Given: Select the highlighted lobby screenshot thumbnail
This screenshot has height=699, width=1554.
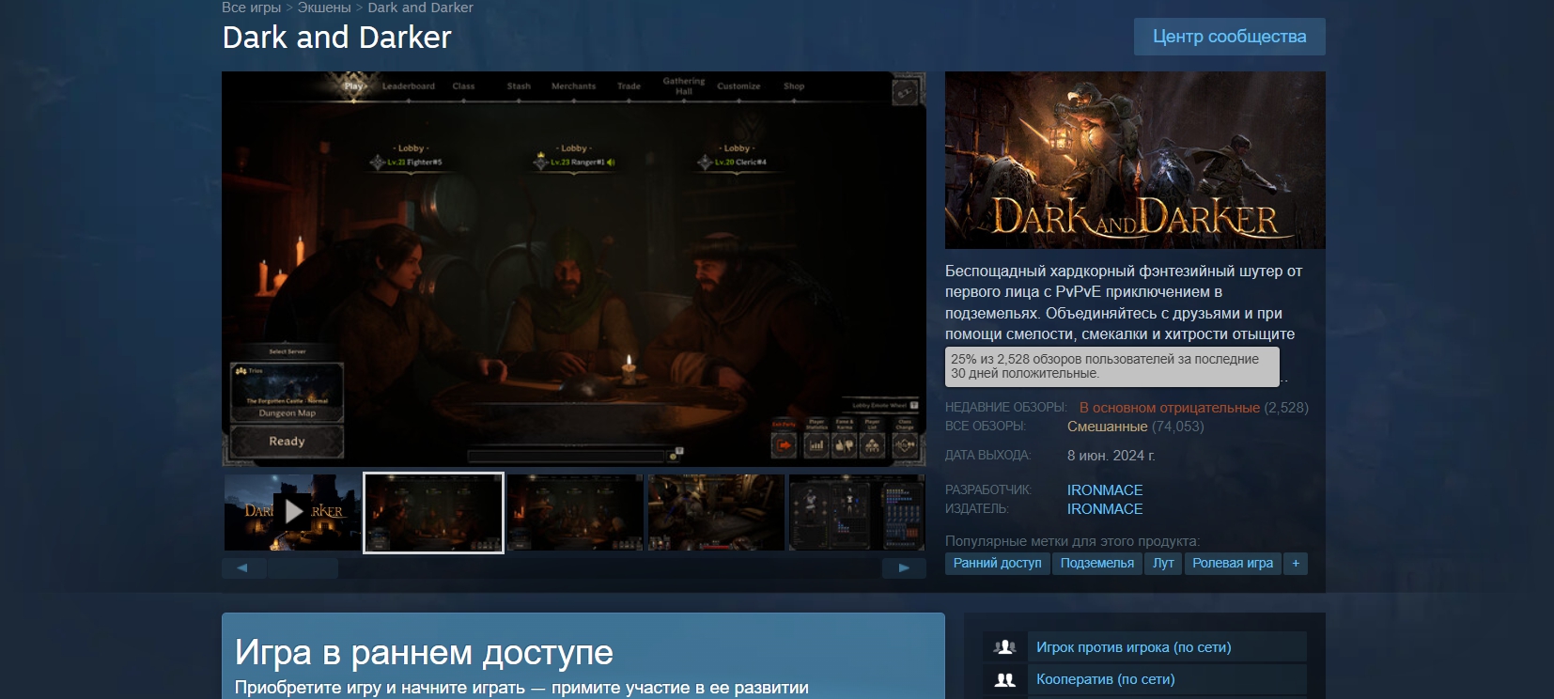Looking at the screenshot, I should point(433,512).
